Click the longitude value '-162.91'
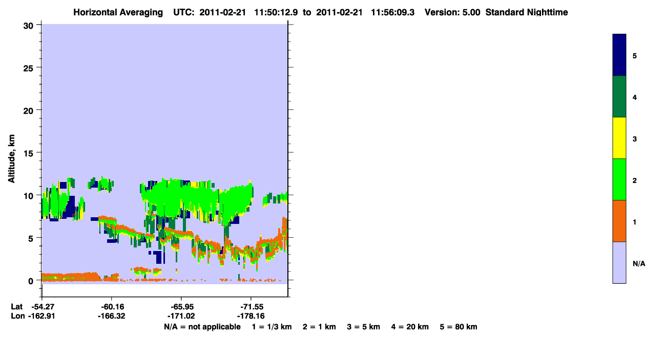The height and width of the screenshot is (341, 666). (x=40, y=316)
